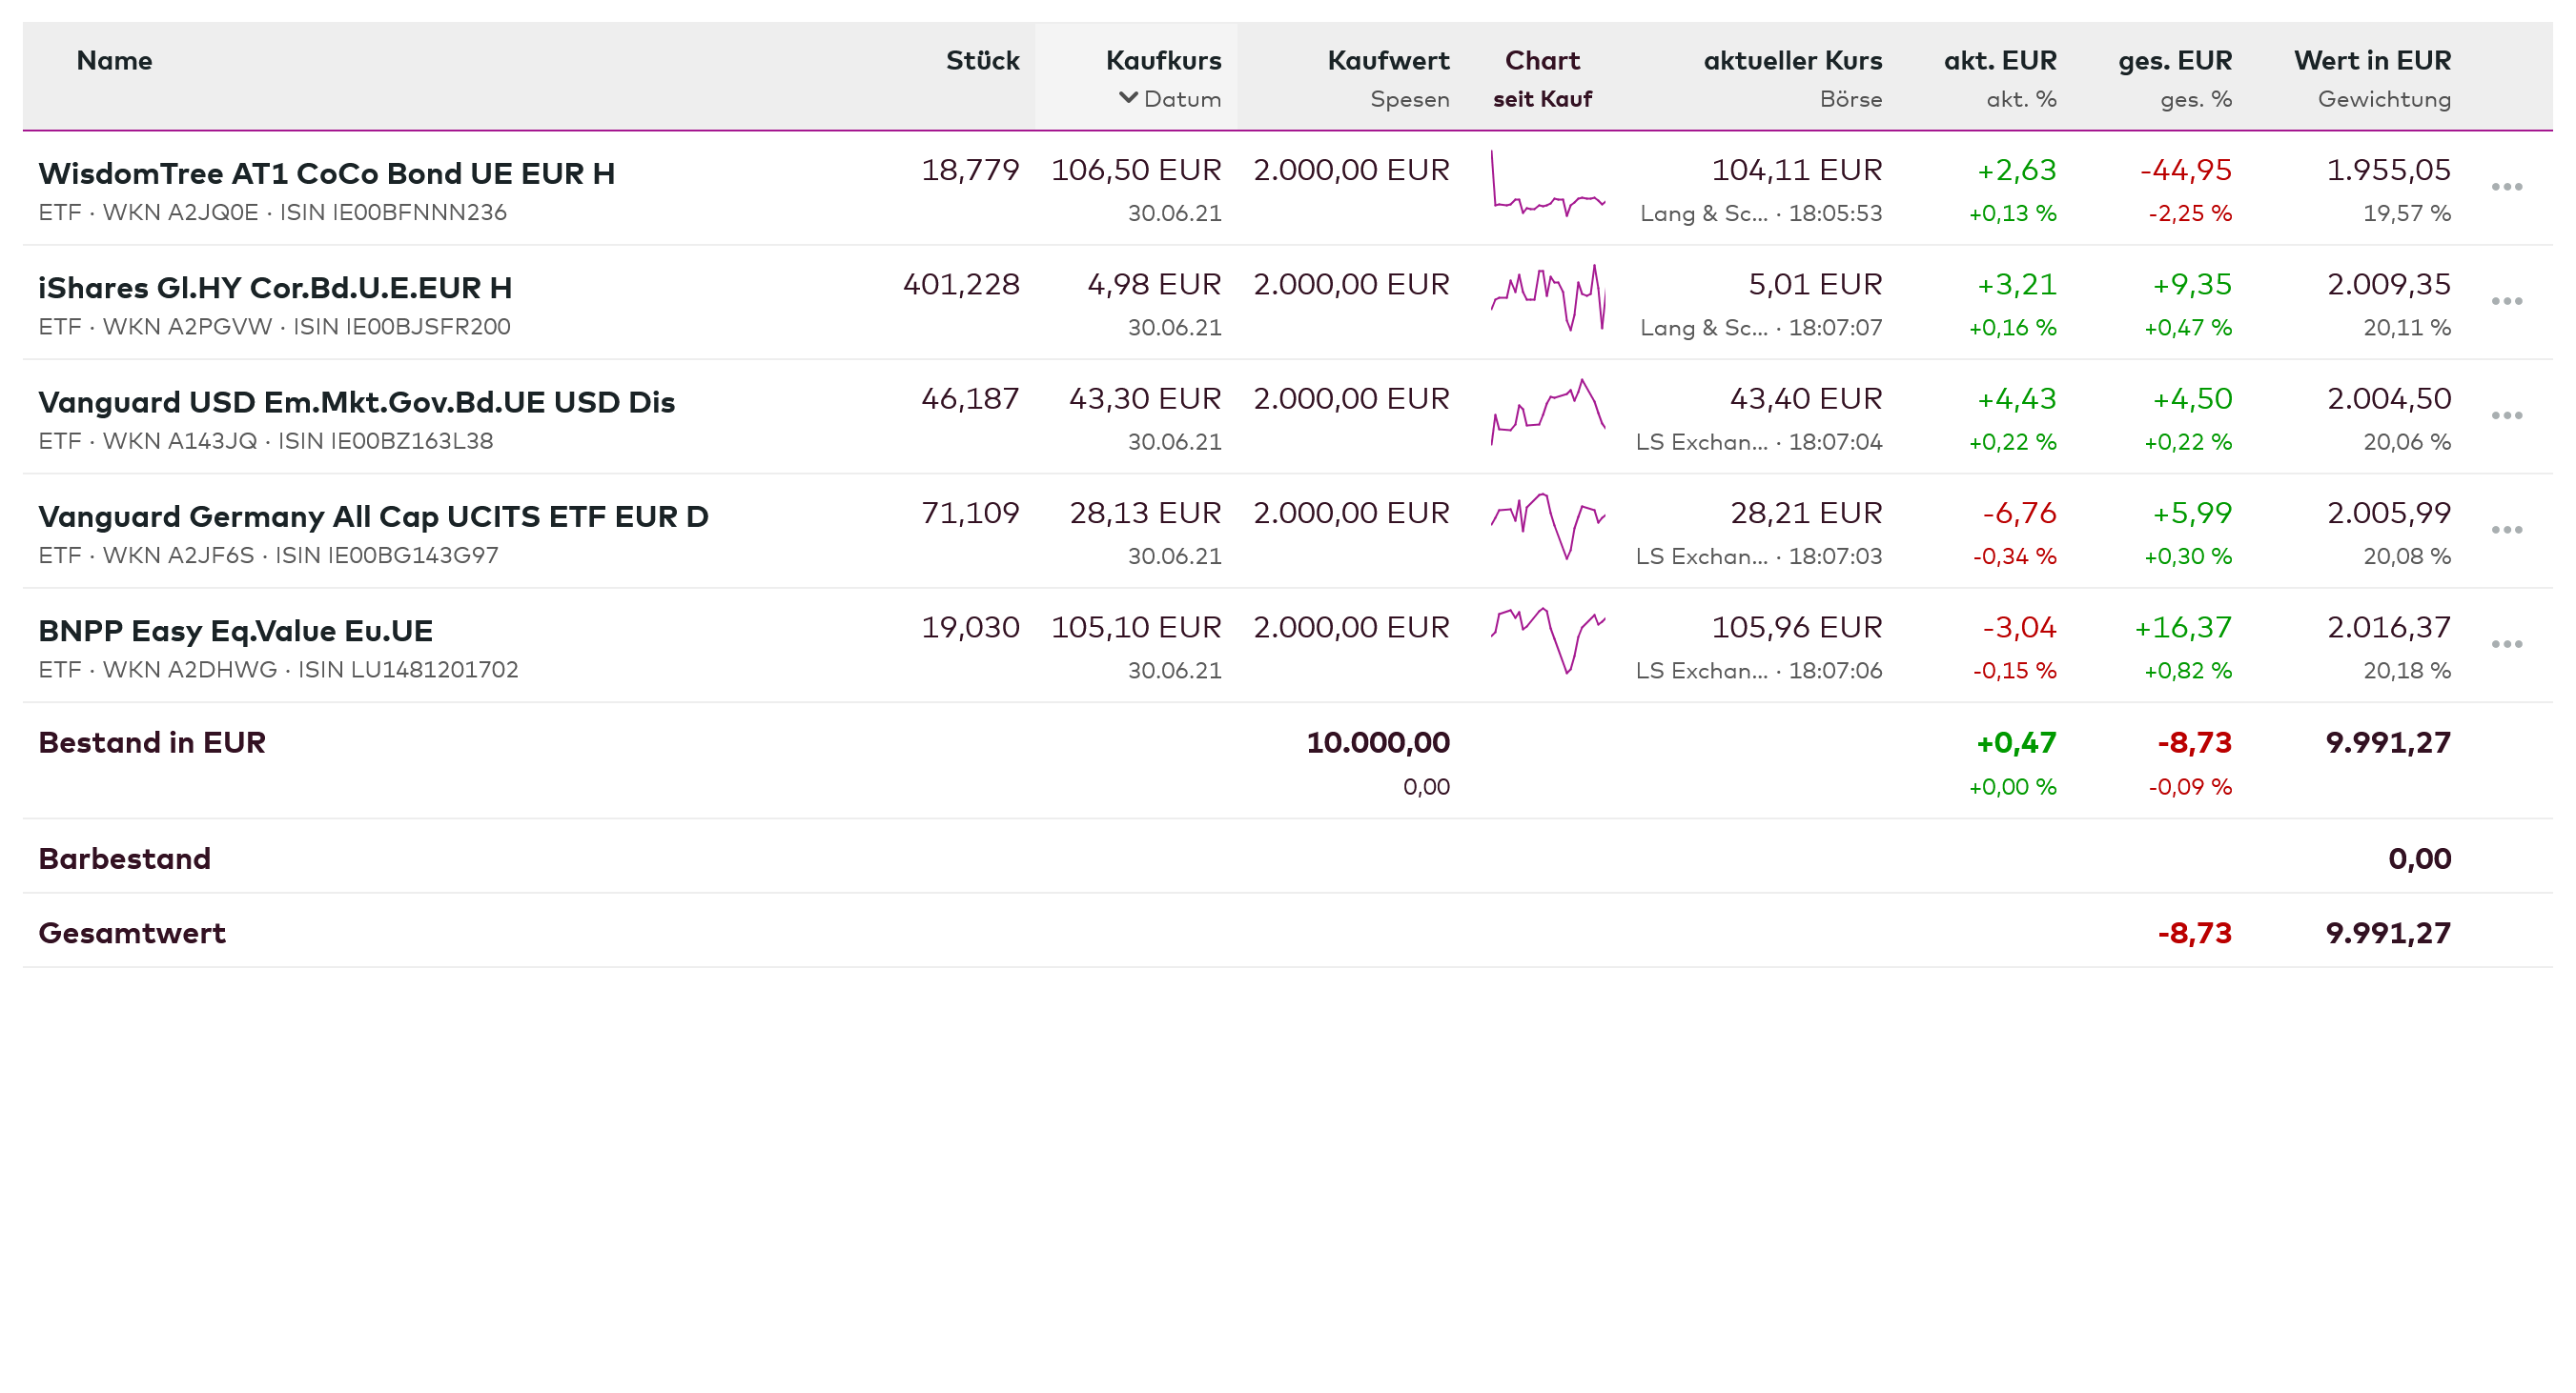Sort table by Kaufkurs column

(x=1163, y=60)
